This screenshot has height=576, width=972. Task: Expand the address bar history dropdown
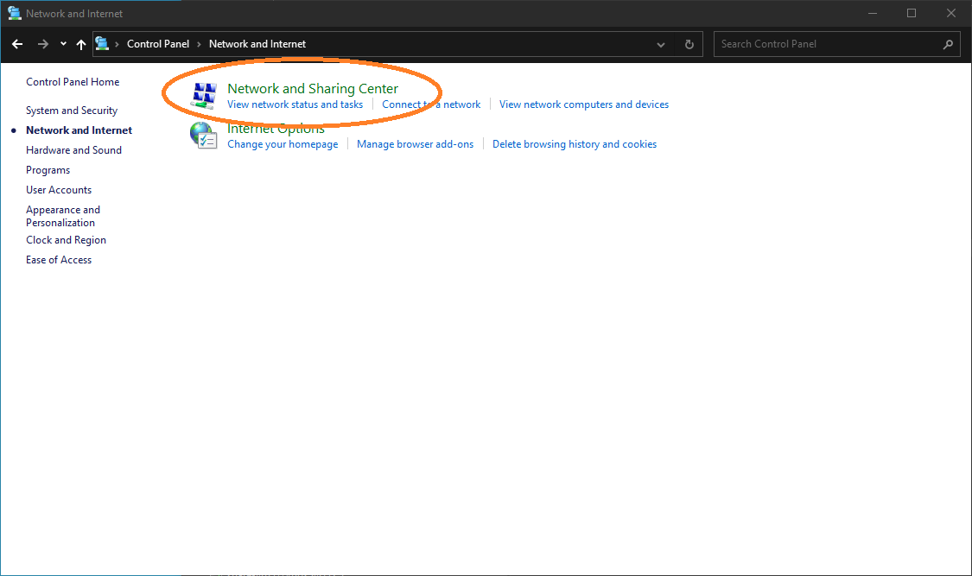pos(661,44)
